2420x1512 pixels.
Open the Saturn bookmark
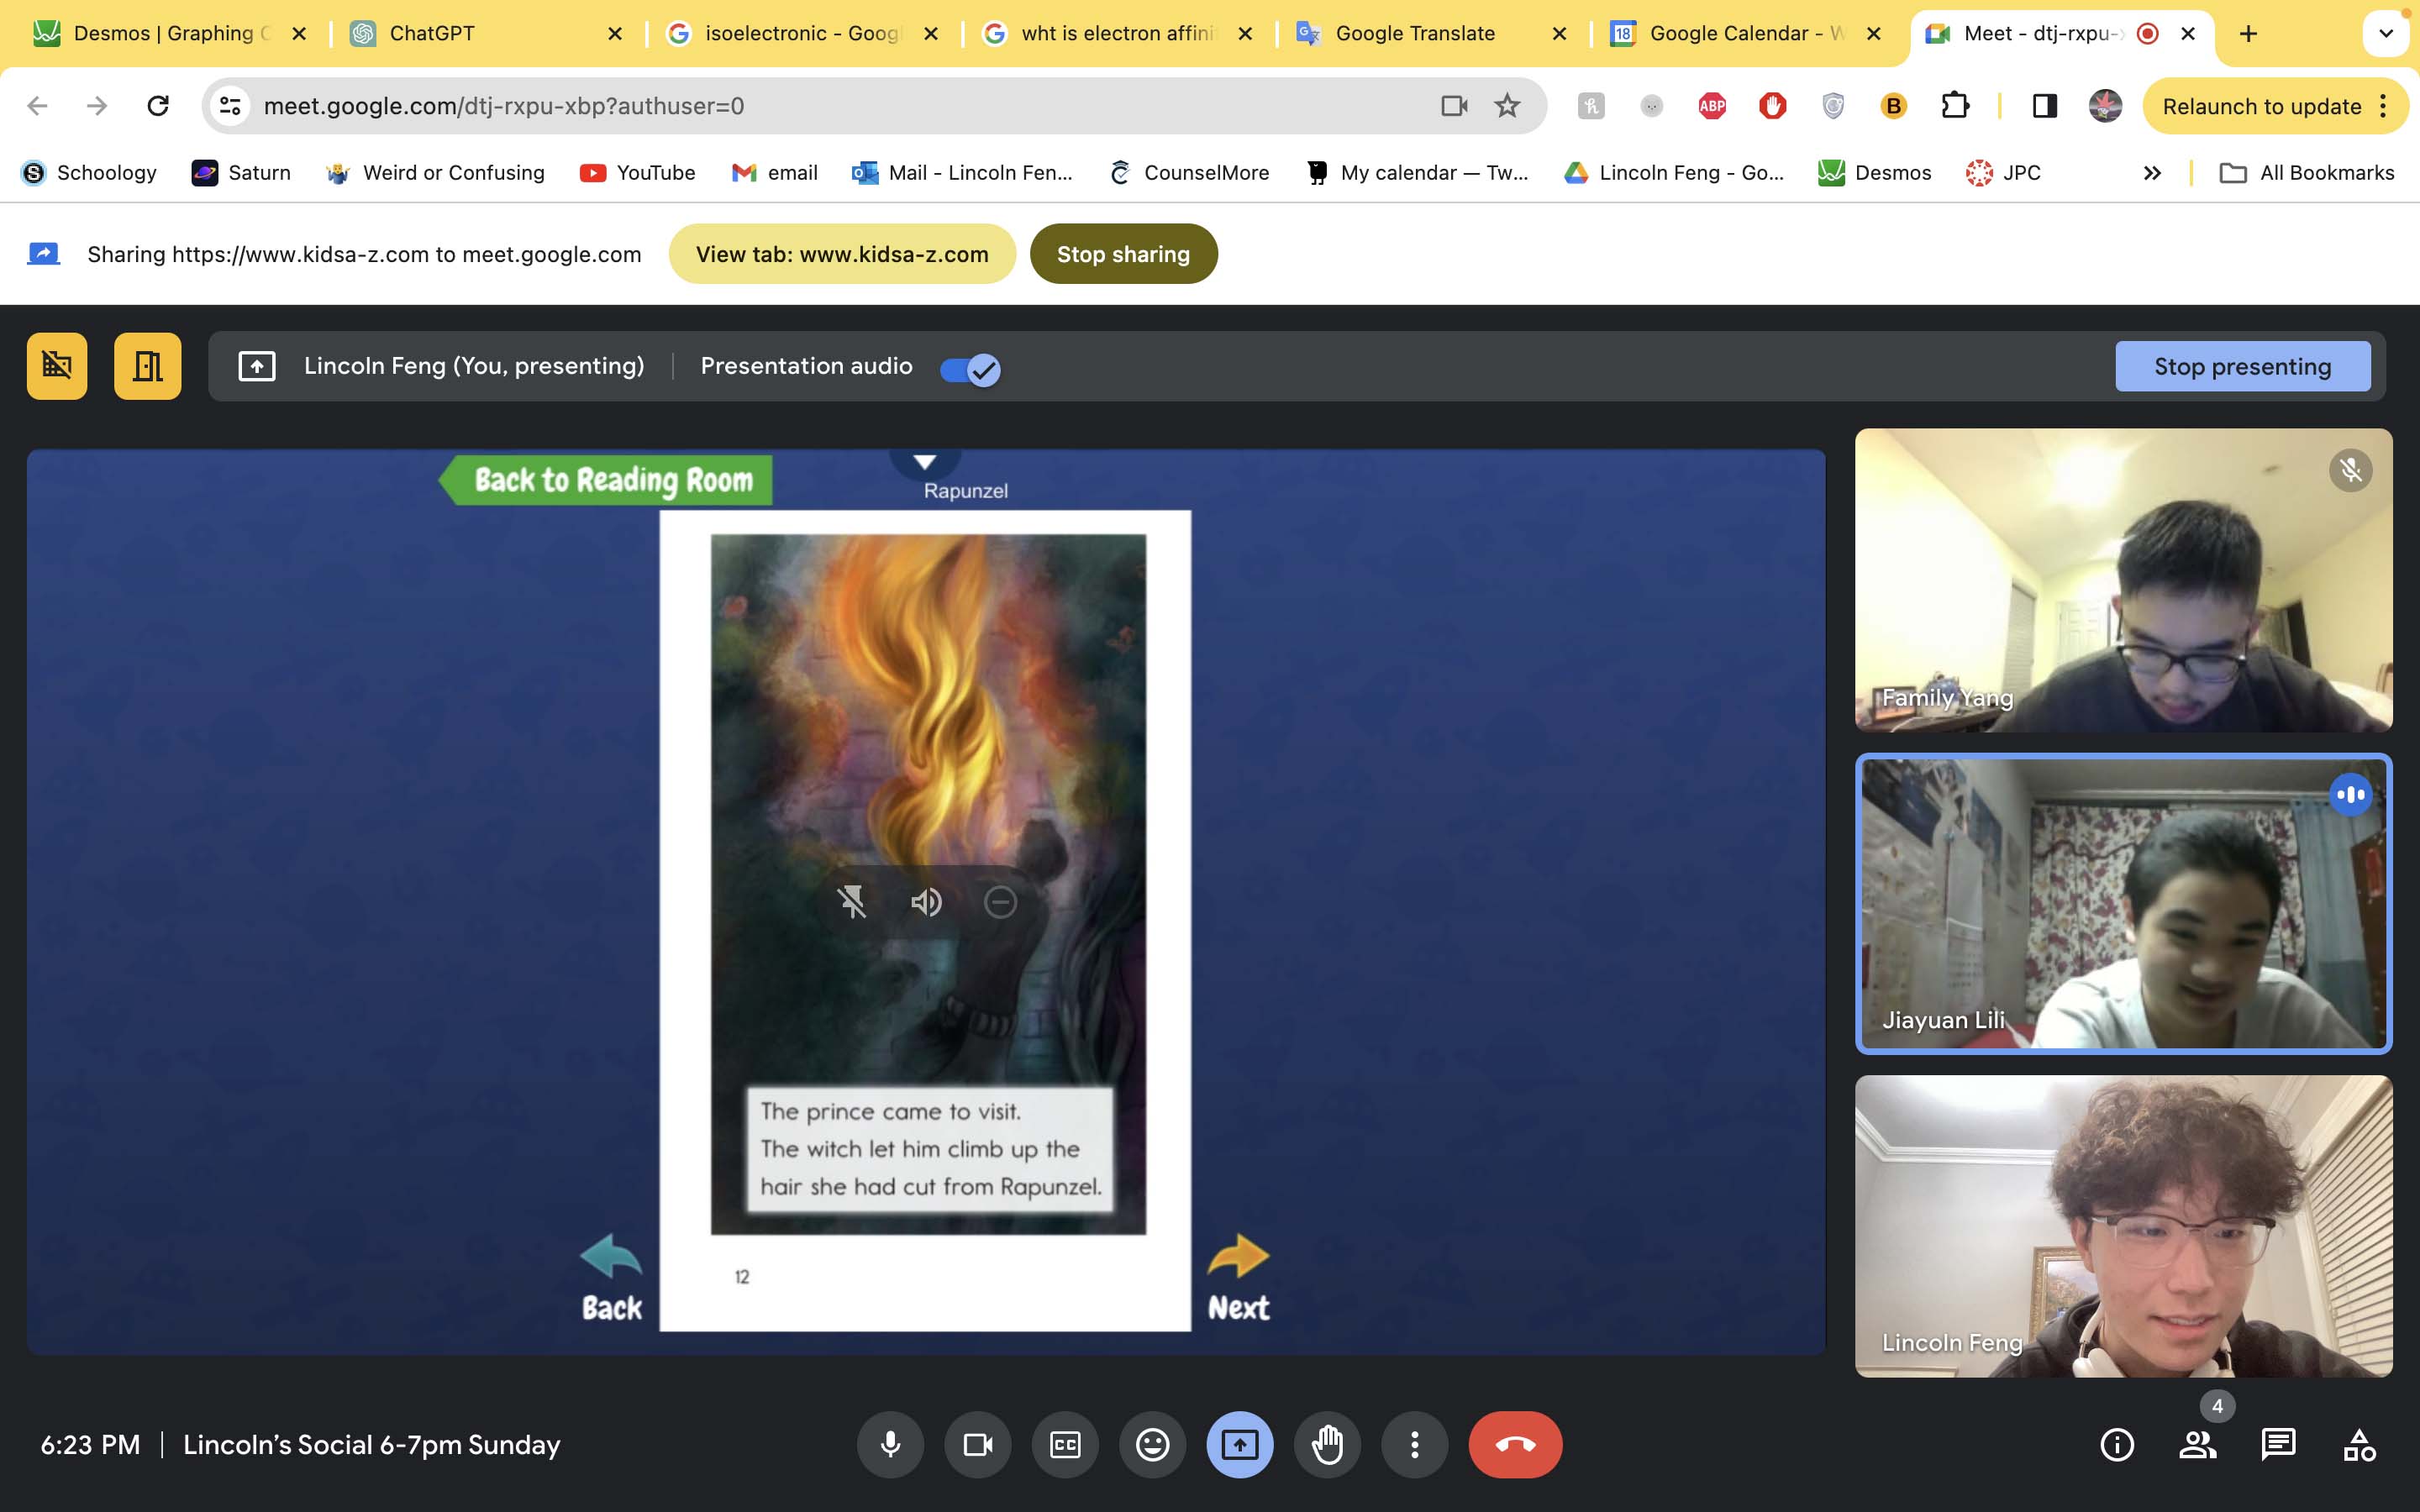tap(241, 173)
